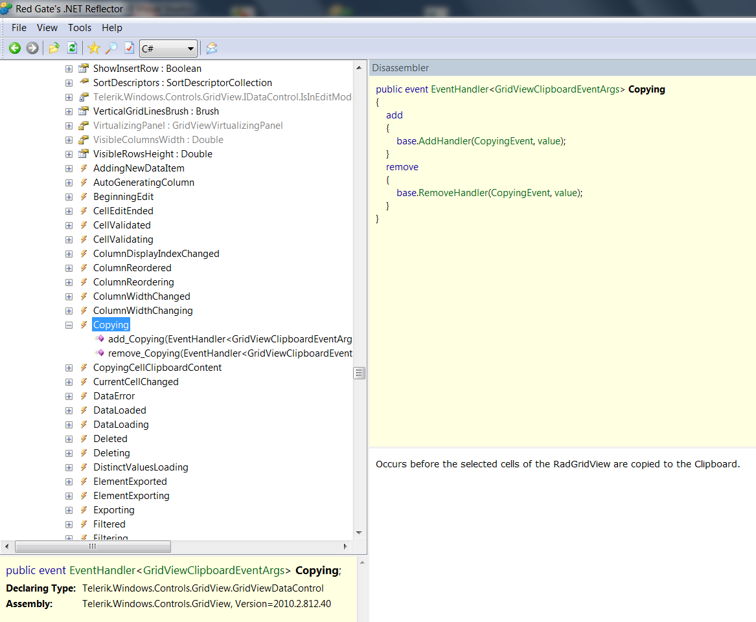
Task: Open assembly with the folder icon
Action: tap(54, 48)
